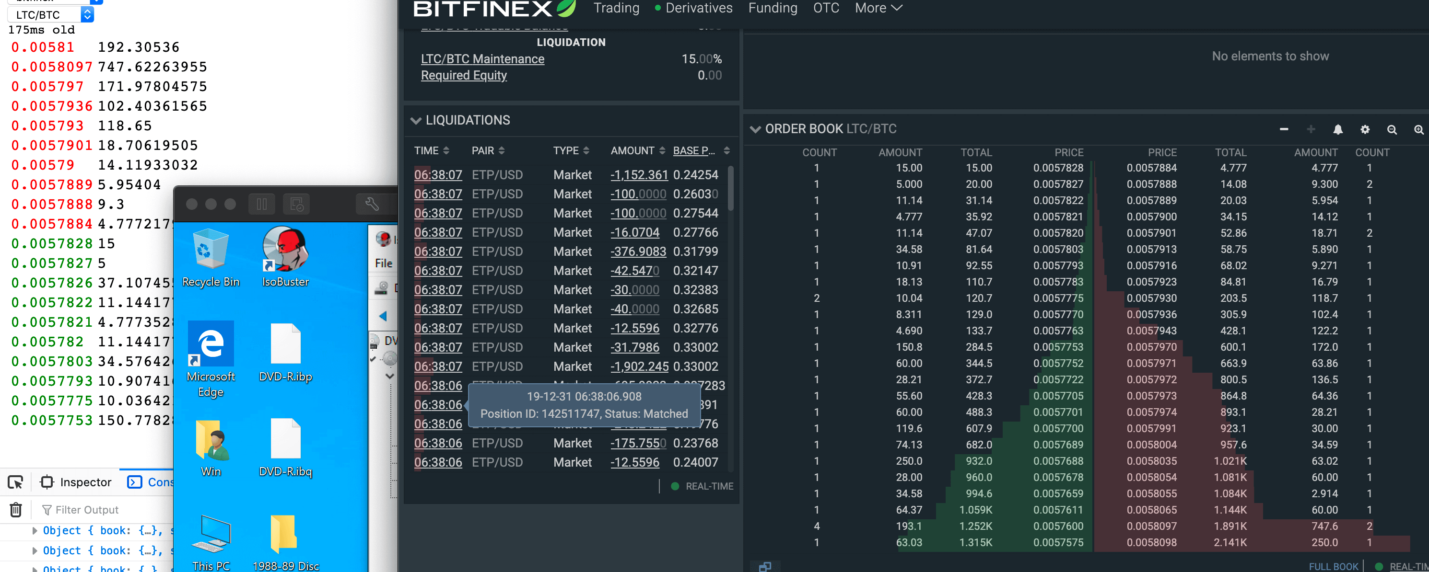
Task: Sort liquidations by BASE PRICE column
Action: pos(701,151)
